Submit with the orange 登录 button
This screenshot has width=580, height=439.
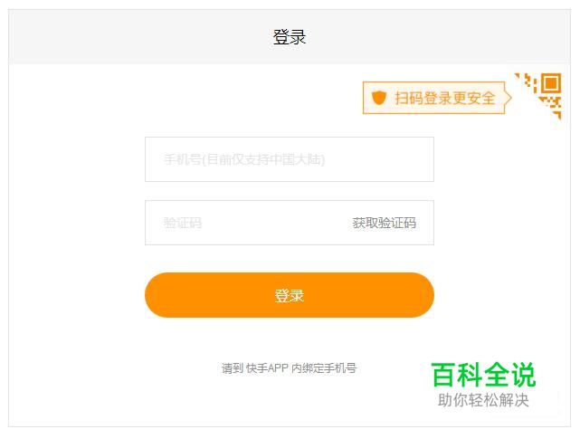click(290, 295)
